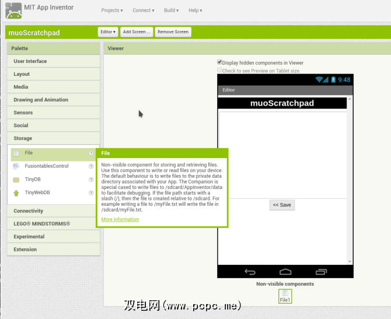Open the More information link
The width and height of the screenshot is (391, 319).
point(120,219)
